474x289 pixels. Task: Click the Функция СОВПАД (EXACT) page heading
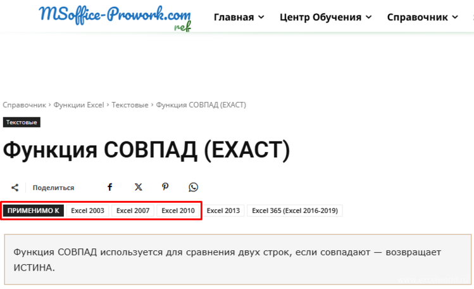[146, 150]
